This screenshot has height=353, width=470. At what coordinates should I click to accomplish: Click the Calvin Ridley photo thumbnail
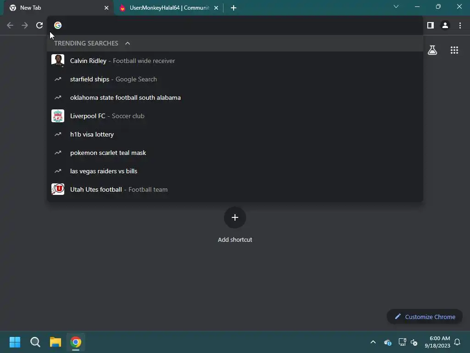(58, 61)
